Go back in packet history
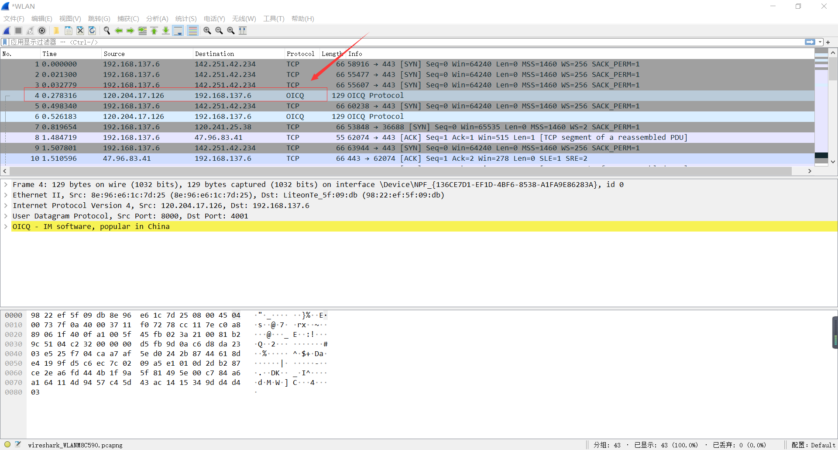The image size is (838, 450). click(118, 31)
